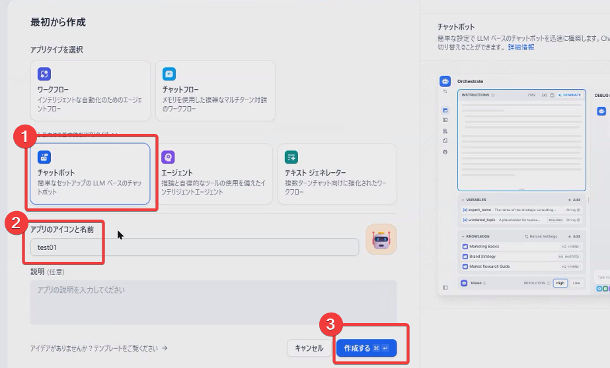Click the 説明 description text area
610x368 pixels.
(213, 301)
